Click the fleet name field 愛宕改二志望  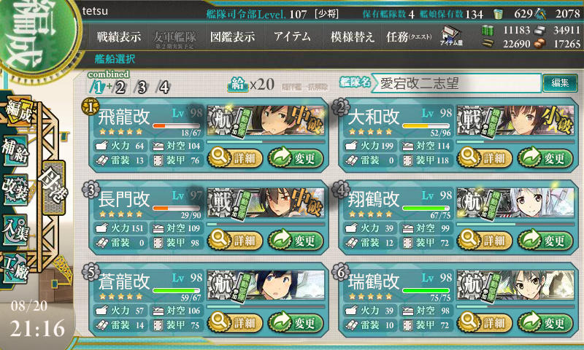coord(456,83)
